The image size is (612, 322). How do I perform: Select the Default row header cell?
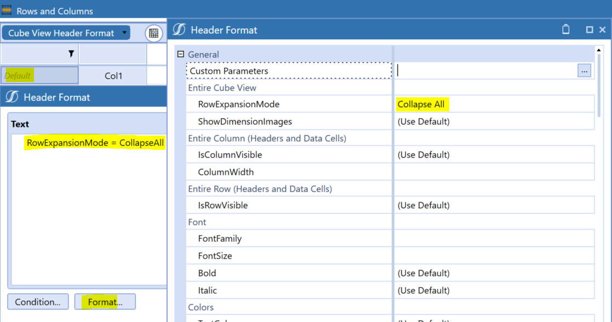tap(39, 75)
